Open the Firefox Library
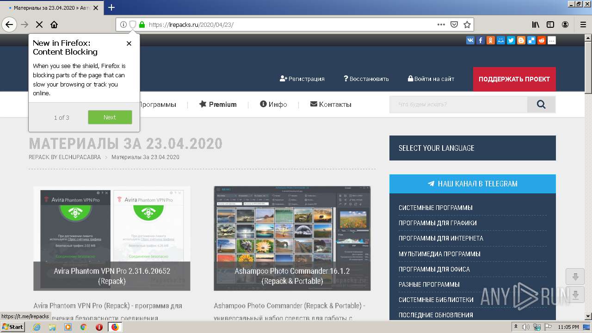The height and width of the screenshot is (333, 592). coord(536,25)
